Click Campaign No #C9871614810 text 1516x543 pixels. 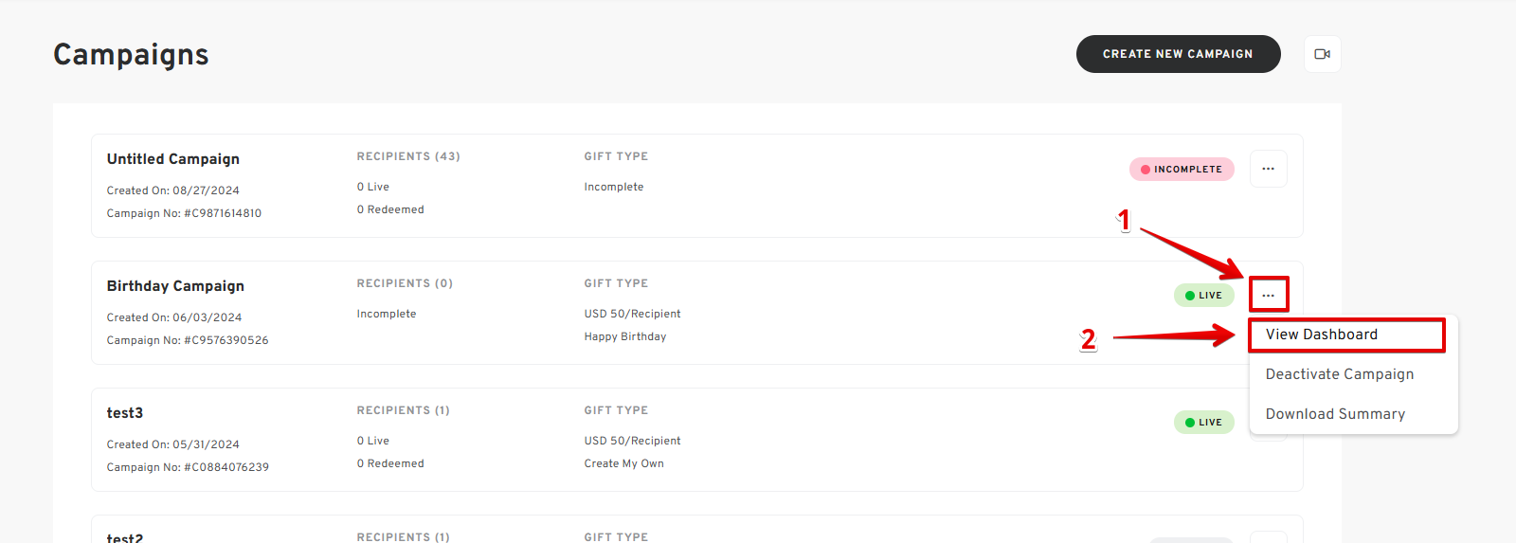184,213
